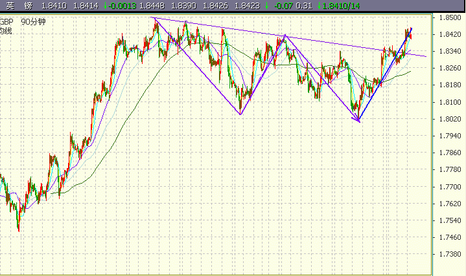Click the 1.8500 price axis label

450,17
